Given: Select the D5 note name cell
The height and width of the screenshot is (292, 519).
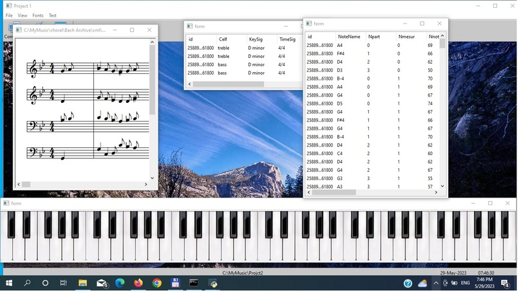Looking at the screenshot, I should pos(339,104).
